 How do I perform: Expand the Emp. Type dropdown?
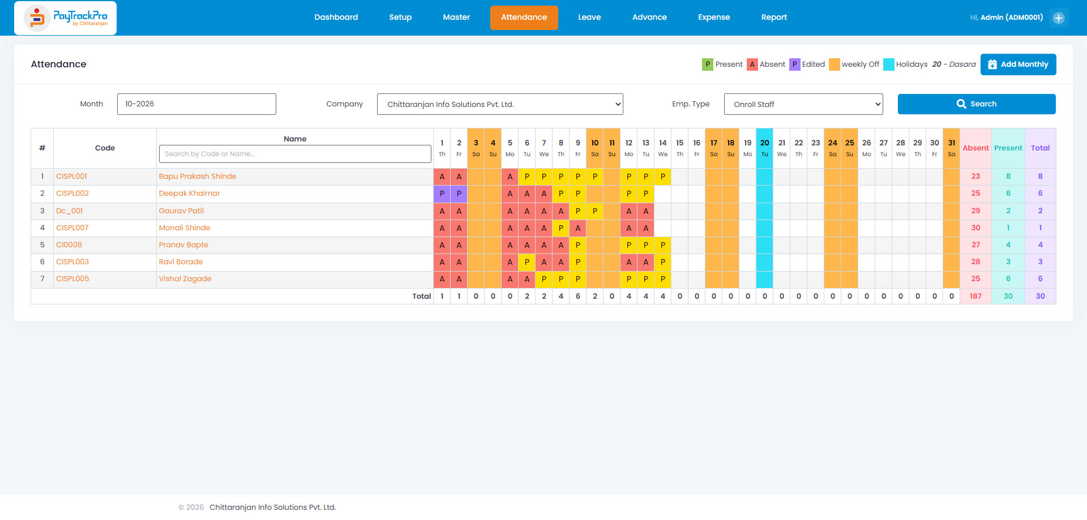(x=803, y=104)
